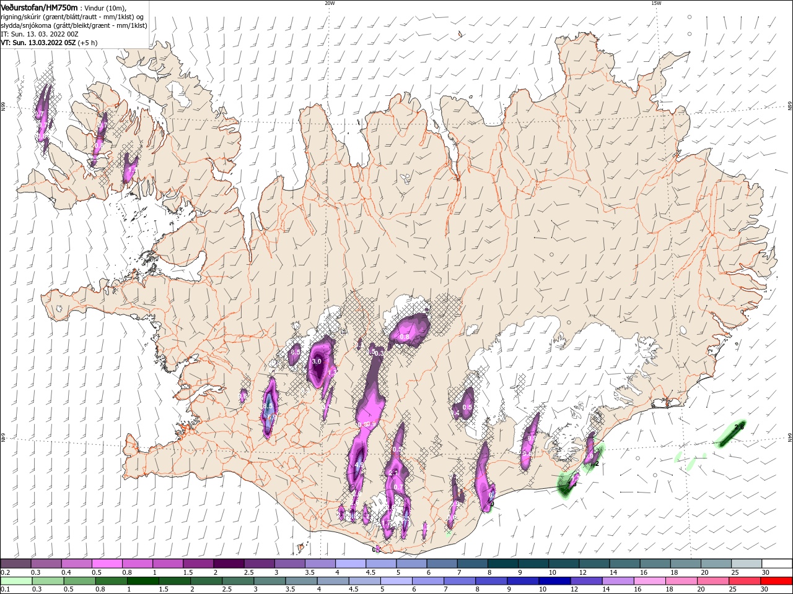Click the 'slydda/snjókoma' legend description line
793x594 pixels.
(x=74, y=26)
